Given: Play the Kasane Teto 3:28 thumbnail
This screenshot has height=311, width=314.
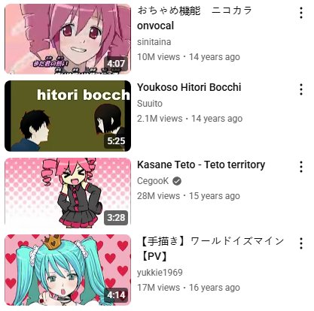Looking at the screenshot, I should pyautogui.click(x=68, y=193).
